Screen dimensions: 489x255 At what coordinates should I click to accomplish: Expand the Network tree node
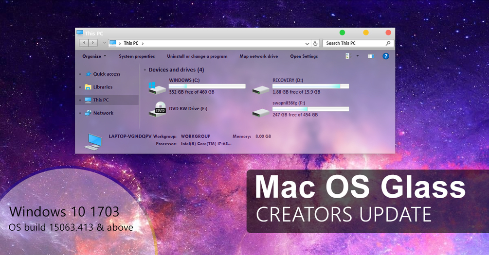click(x=80, y=113)
